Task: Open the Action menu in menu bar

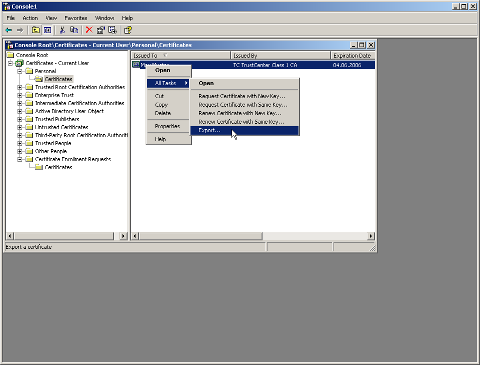Action: pos(30,18)
